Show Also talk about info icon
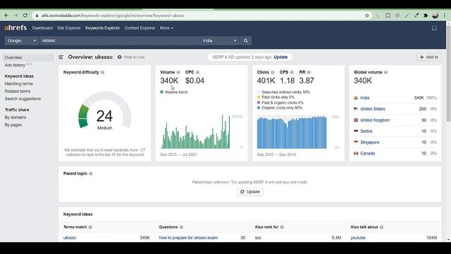The width and height of the screenshot is (451, 254). pyautogui.click(x=381, y=227)
